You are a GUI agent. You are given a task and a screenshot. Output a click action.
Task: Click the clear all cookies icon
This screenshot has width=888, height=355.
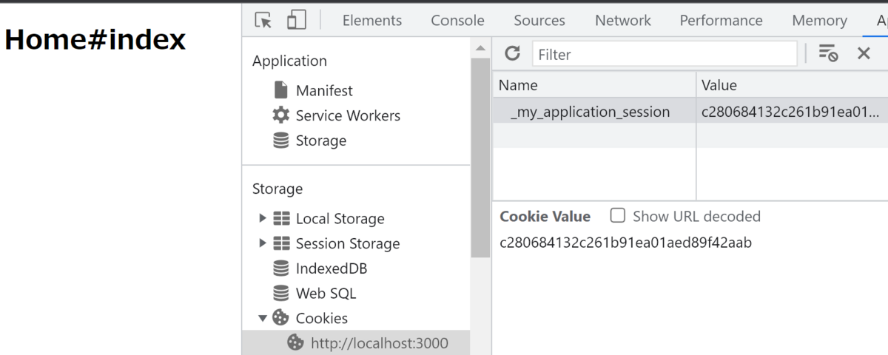click(828, 53)
